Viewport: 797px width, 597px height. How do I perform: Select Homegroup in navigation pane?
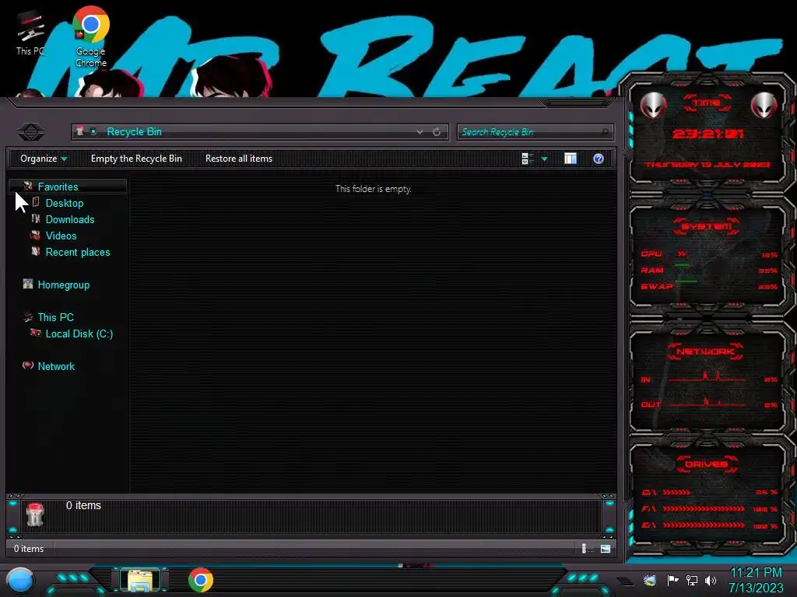[x=64, y=285]
